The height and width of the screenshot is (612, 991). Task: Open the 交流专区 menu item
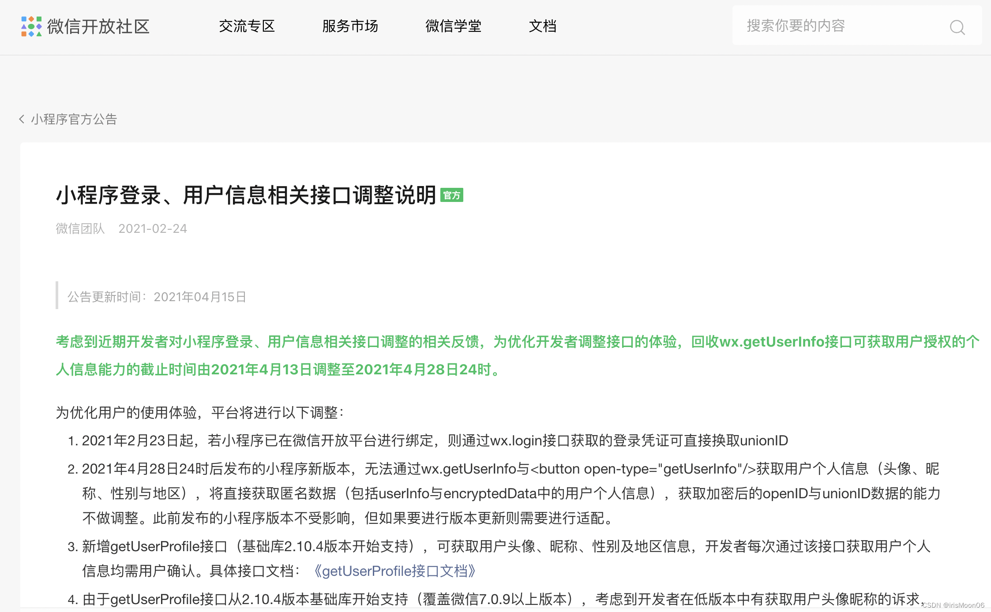click(x=247, y=26)
